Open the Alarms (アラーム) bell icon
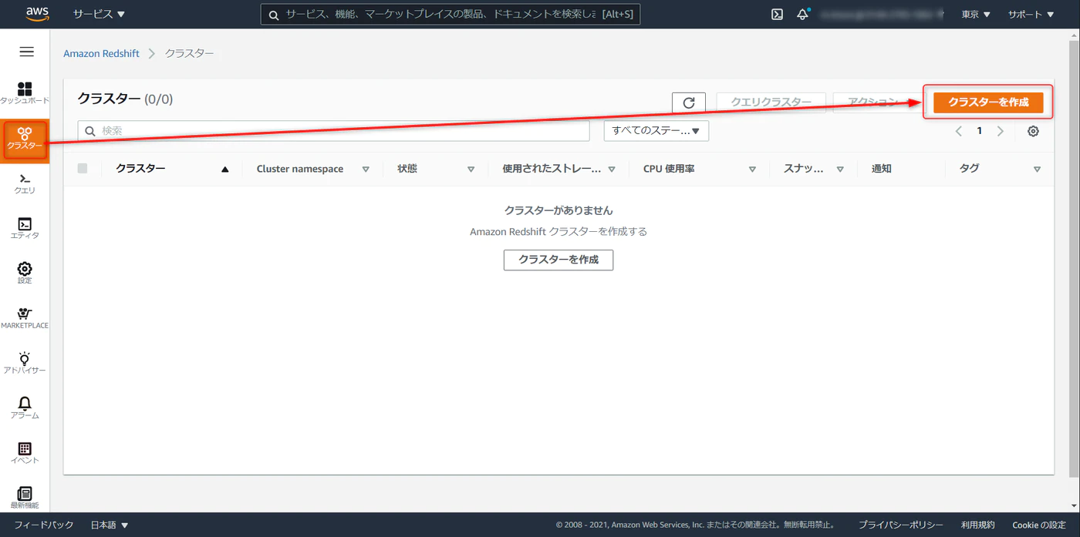Image resolution: width=1080 pixels, height=537 pixels. point(25,408)
